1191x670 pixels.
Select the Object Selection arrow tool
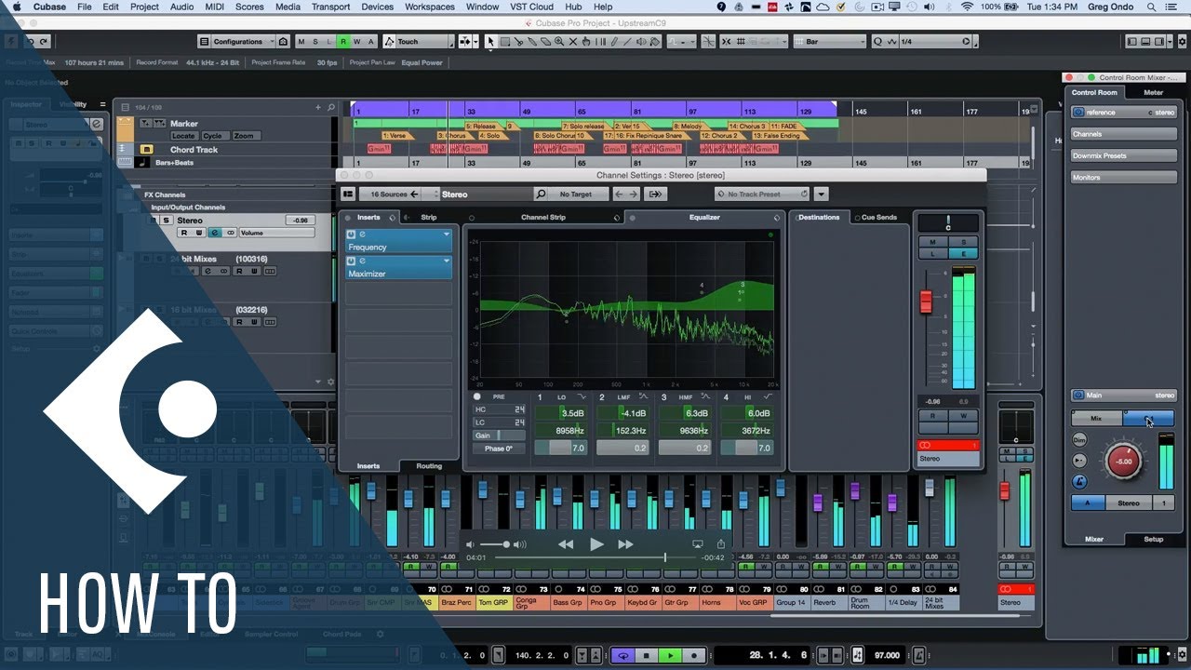coord(490,42)
